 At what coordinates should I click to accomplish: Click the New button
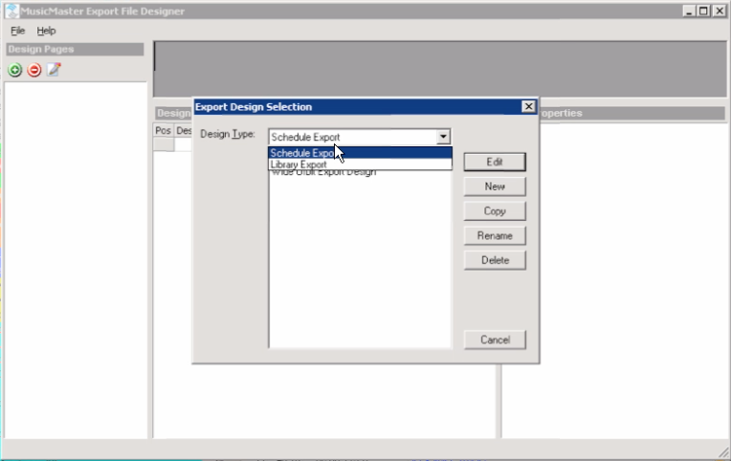[495, 187]
